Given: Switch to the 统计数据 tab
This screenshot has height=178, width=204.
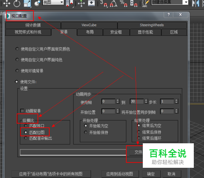Looking at the screenshot, I should tap(33, 25).
